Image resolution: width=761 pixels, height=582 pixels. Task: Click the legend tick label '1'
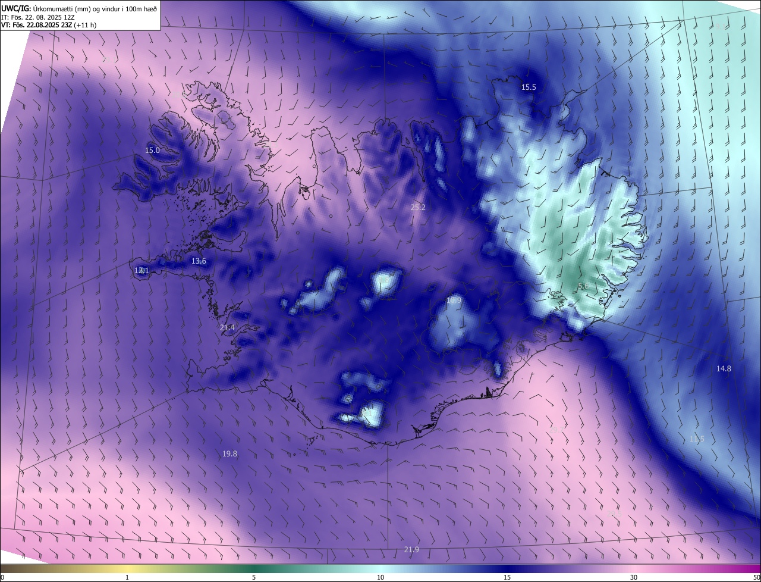tap(127, 577)
